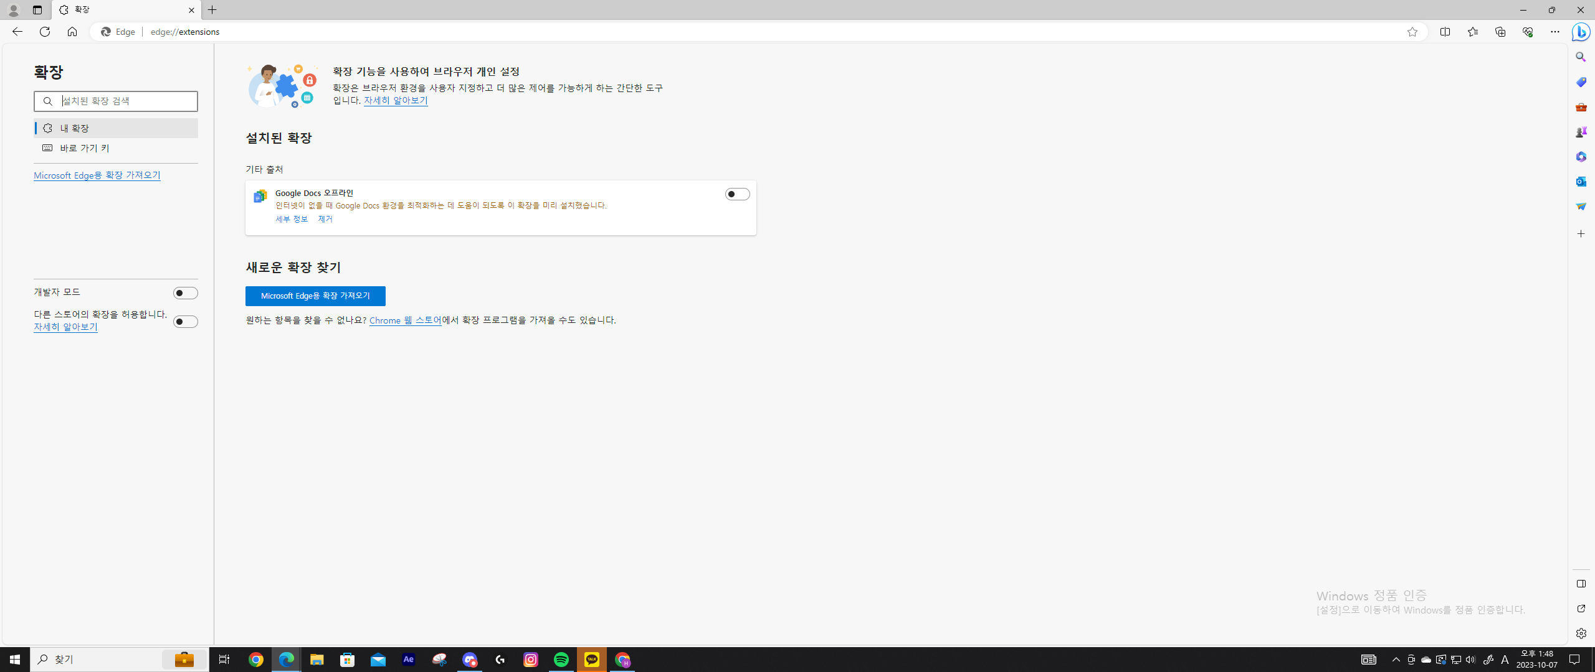
Task: Select 바로 가기 키 menu item
Action: click(85, 148)
